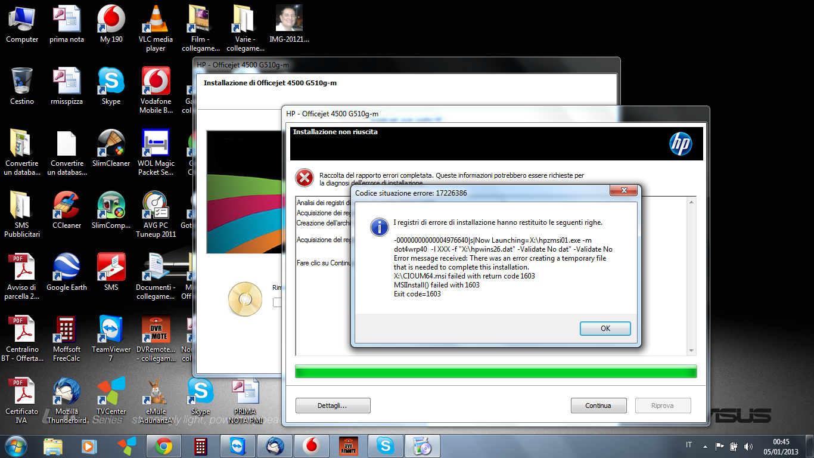Viewport: 814px width, 458px height.
Task: Select the Mozilla Thunderbird desktop shortcut
Action: (67, 401)
